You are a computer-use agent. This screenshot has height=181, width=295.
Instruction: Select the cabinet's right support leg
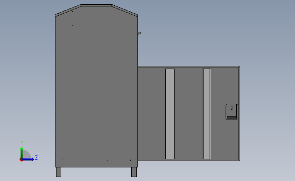(x=134, y=172)
